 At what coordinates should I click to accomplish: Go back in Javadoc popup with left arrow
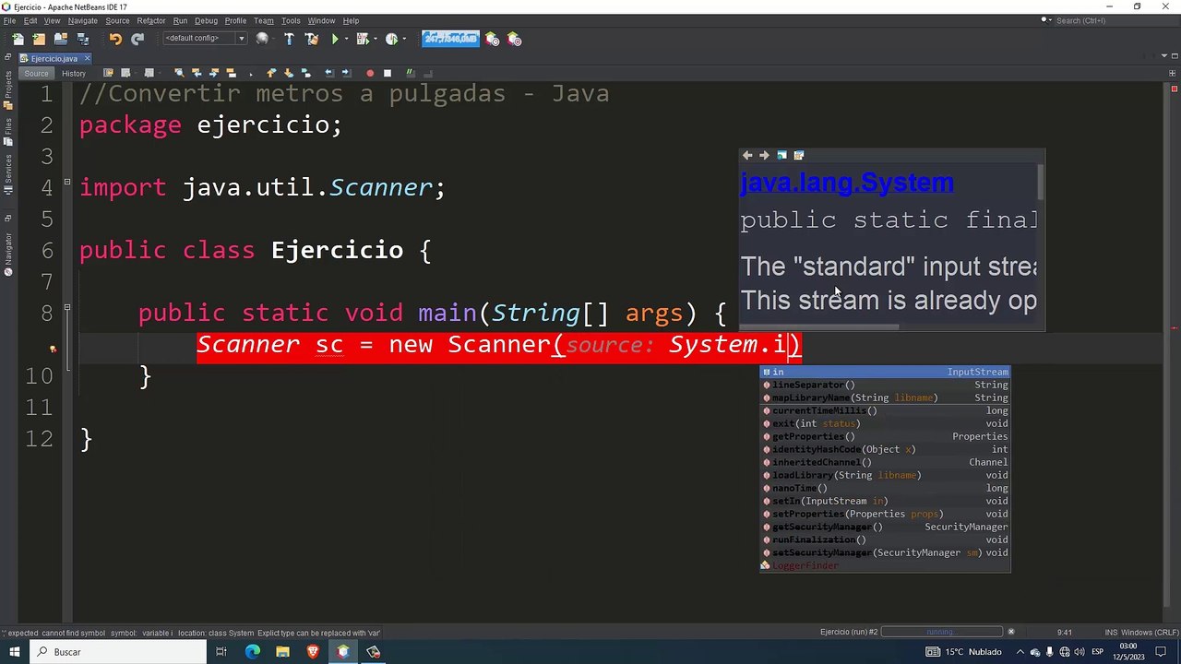click(x=747, y=155)
